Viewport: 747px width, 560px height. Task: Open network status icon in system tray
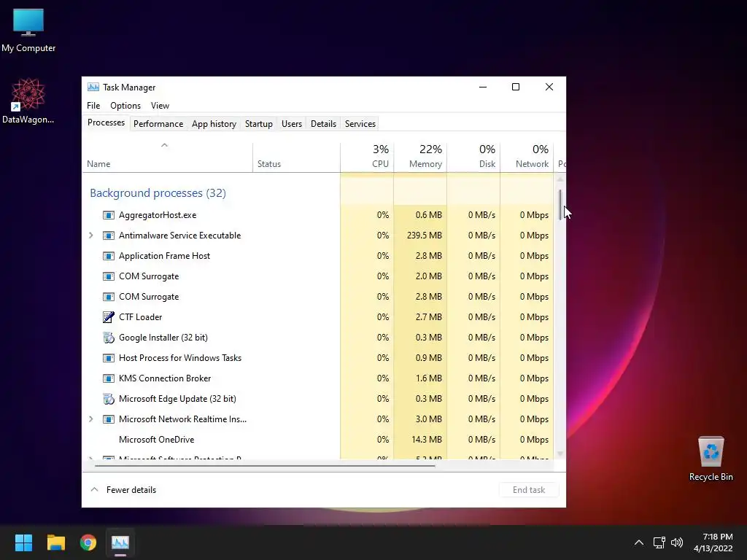pyautogui.click(x=659, y=542)
